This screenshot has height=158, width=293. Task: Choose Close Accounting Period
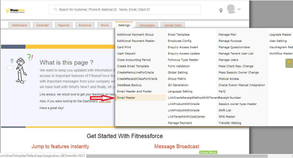[134, 60]
